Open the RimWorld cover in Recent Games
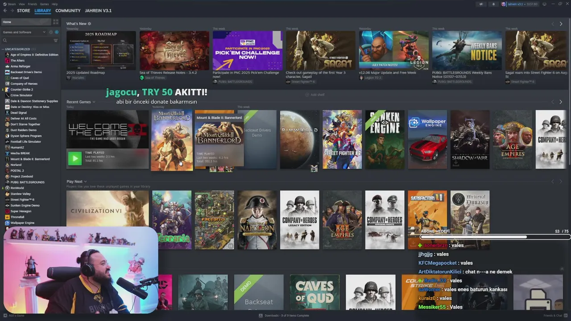Image resolution: width=571 pixels, height=321 pixels. click(299, 140)
